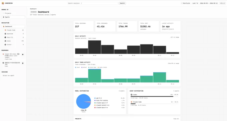This screenshot has width=227, height=121.
Task: Click the Claude Code icon beside first bookmark
Action: pyautogui.click(x=3, y=54)
